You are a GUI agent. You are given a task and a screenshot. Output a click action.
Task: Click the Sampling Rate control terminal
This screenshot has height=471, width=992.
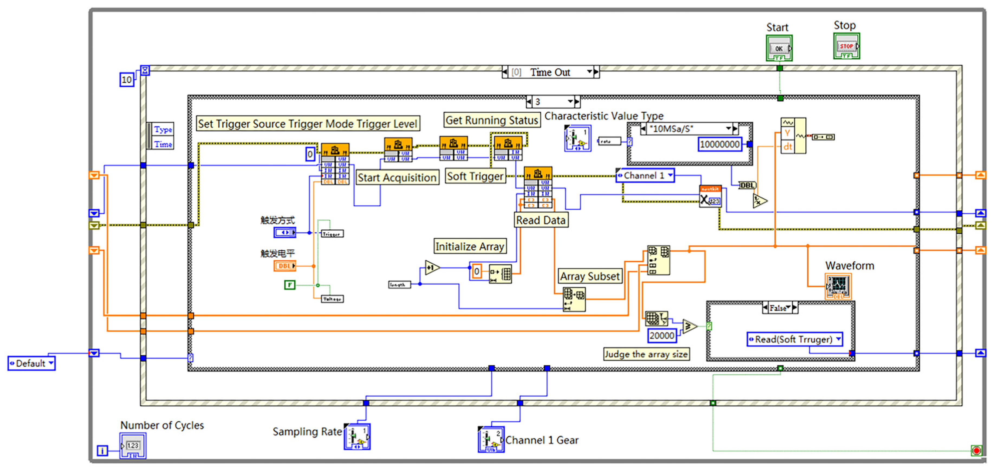tap(357, 437)
